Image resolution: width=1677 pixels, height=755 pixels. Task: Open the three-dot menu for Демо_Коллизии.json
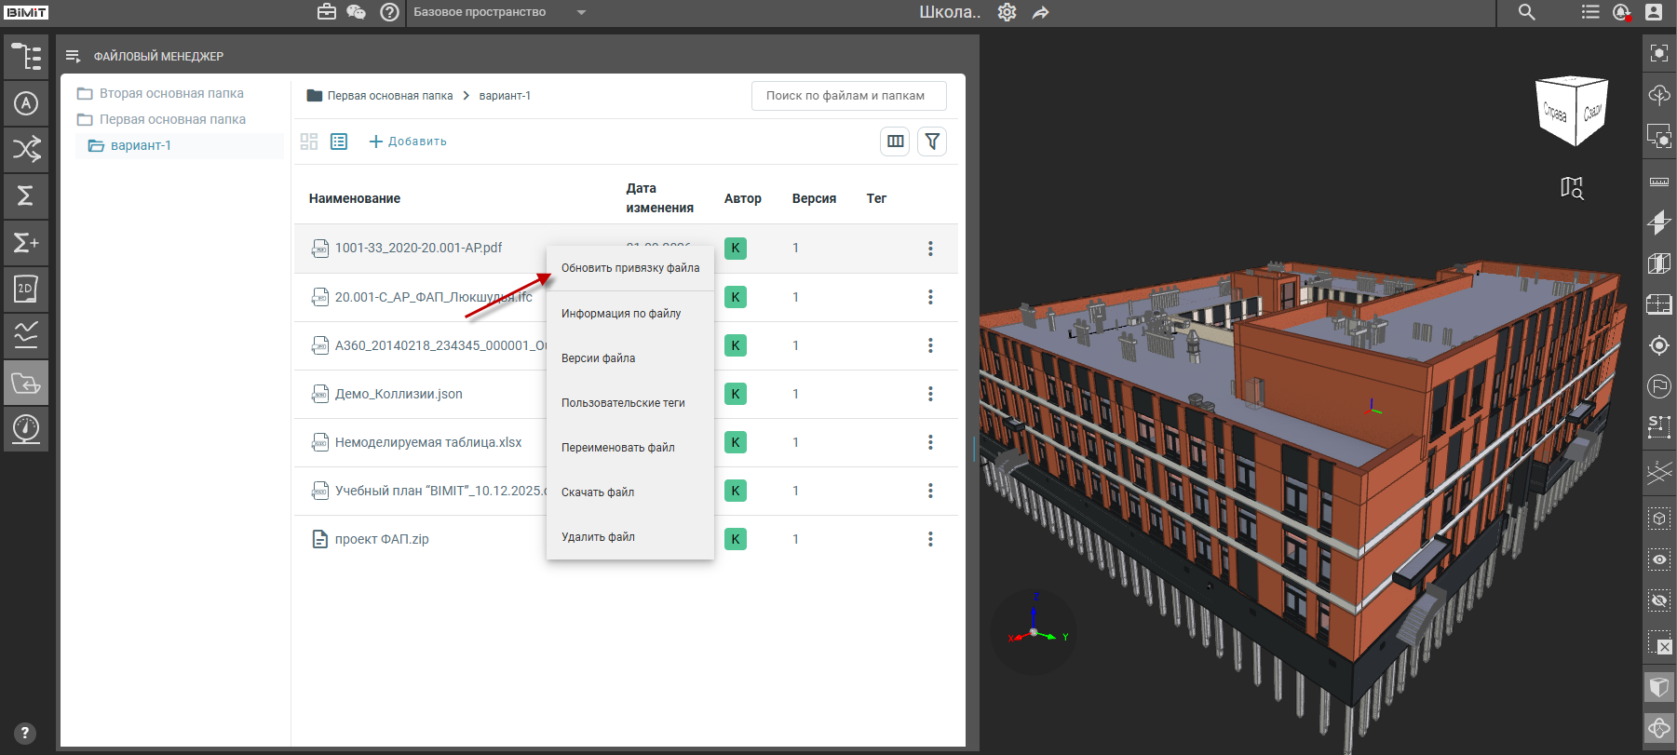pyautogui.click(x=930, y=394)
